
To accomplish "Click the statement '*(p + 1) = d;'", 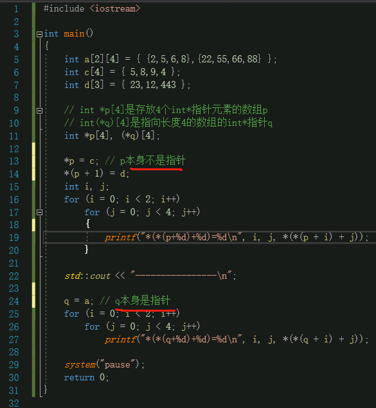I will pyautogui.click(x=96, y=173).
